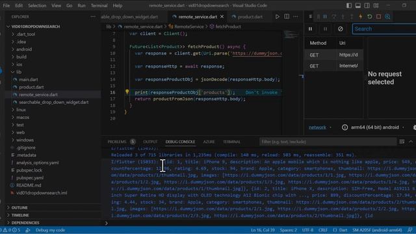Screen dimensions: 416x234
Task: Click warnings and errors count in status bar
Action: 10,230
